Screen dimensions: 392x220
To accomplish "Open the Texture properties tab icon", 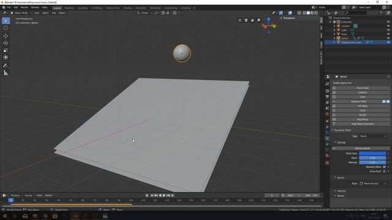I will [327, 163].
